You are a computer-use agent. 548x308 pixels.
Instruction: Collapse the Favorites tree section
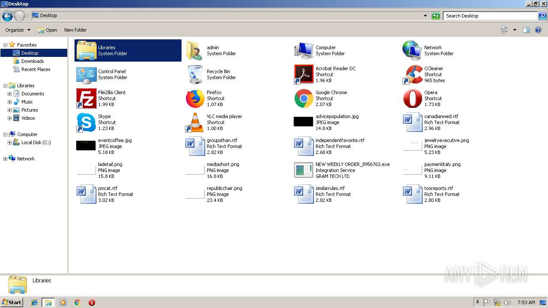pyautogui.click(x=6, y=45)
